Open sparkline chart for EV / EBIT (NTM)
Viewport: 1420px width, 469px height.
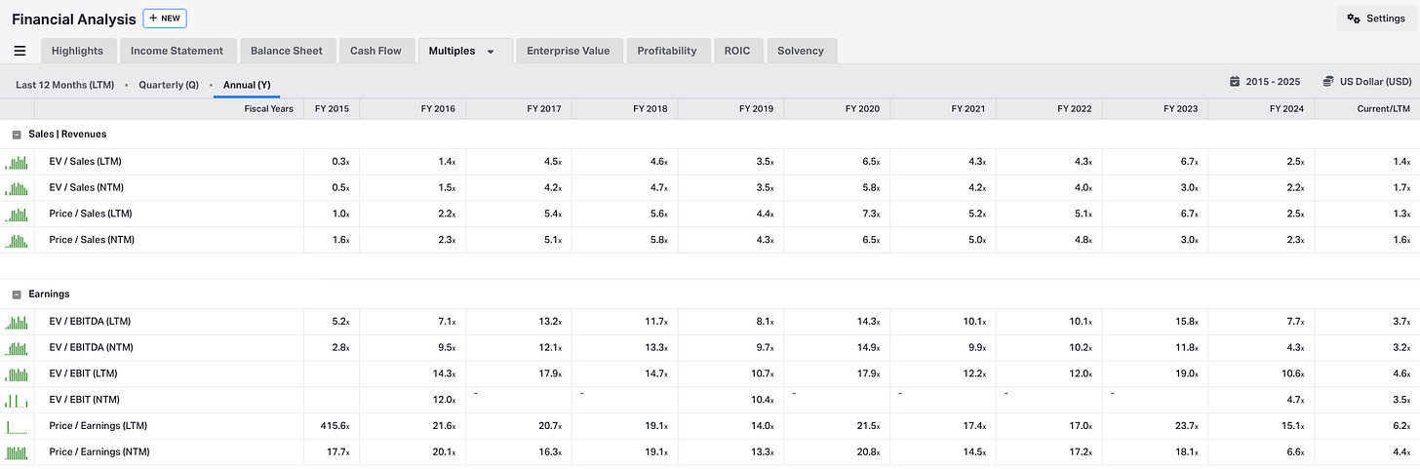17,401
